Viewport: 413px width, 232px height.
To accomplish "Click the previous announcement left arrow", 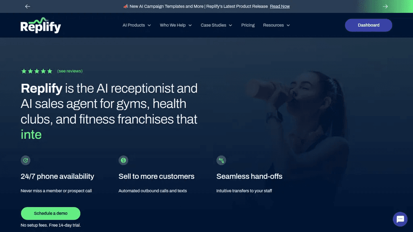I will 28,6.
